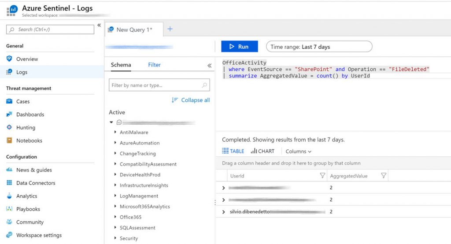Filter the UserId column funnel icon
This screenshot has width=451, height=244.
point(322,176)
